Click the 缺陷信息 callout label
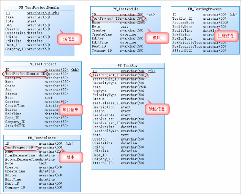241x194 pixels. click(x=157, y=109)
